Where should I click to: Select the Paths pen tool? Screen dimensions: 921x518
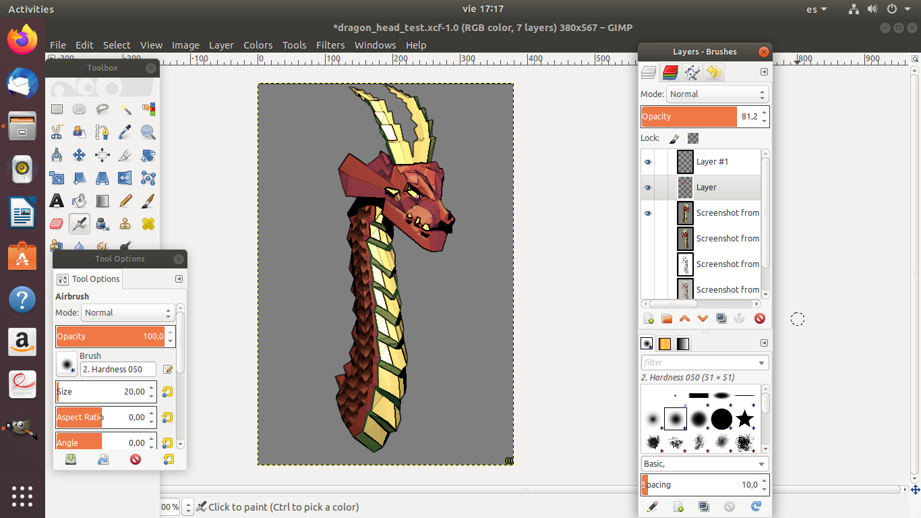coord(102,132)
